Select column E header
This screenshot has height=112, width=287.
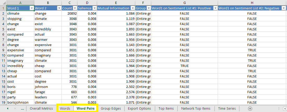pos(116,3)
